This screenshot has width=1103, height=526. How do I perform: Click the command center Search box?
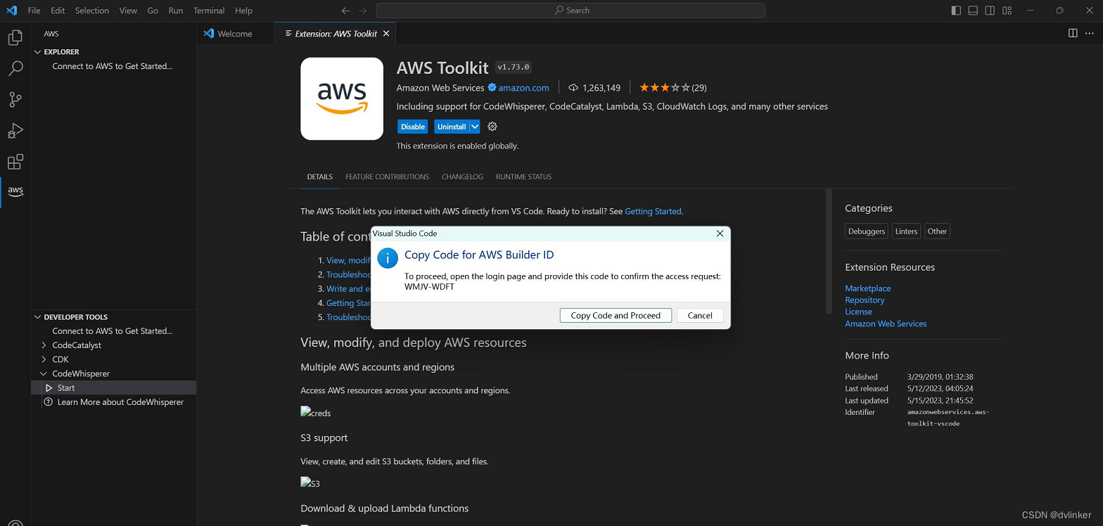pos(570,11)
